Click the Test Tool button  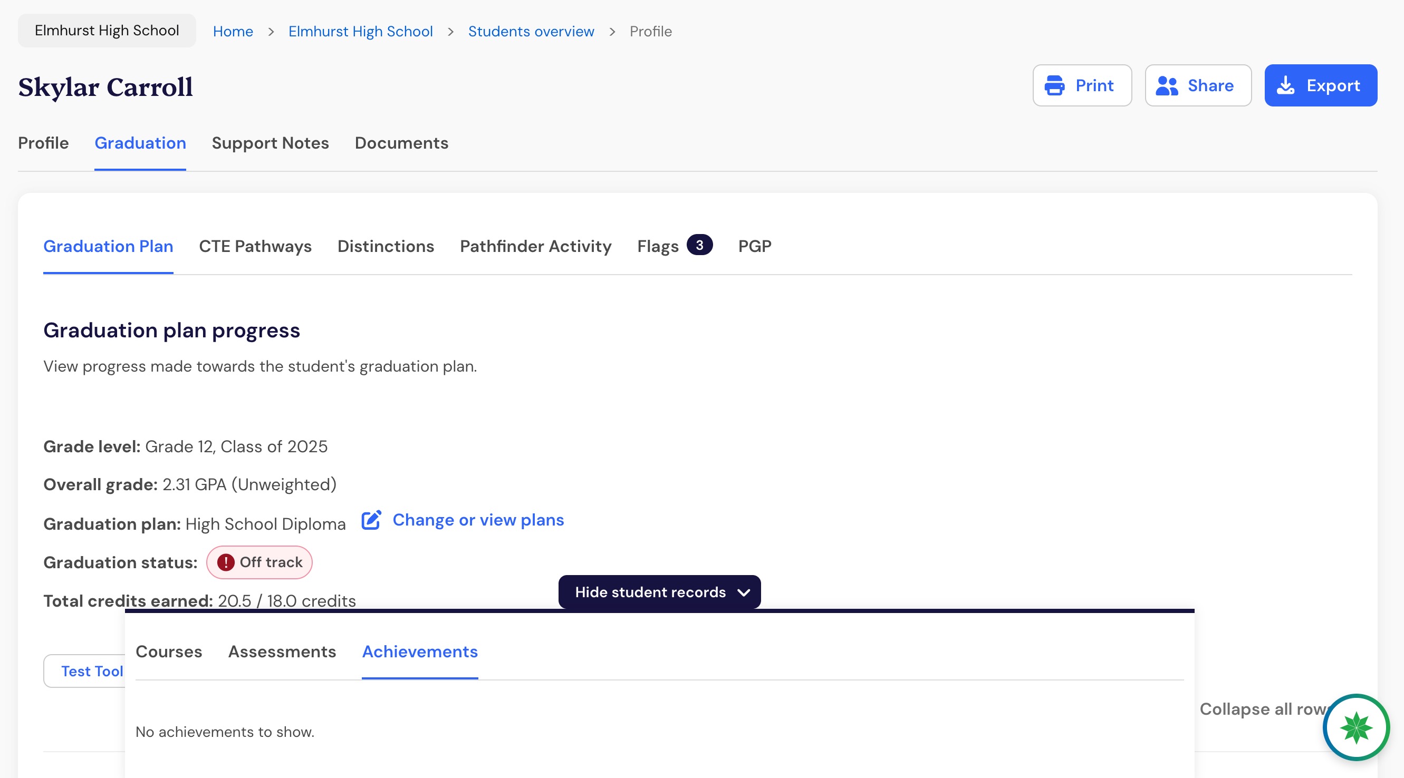coord(85,671)
